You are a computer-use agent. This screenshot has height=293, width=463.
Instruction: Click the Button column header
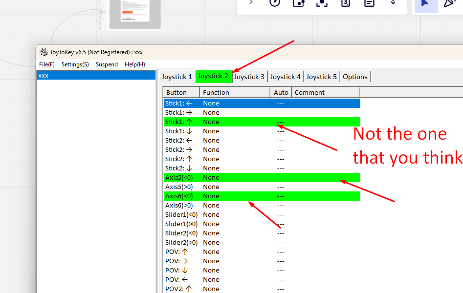181,92
